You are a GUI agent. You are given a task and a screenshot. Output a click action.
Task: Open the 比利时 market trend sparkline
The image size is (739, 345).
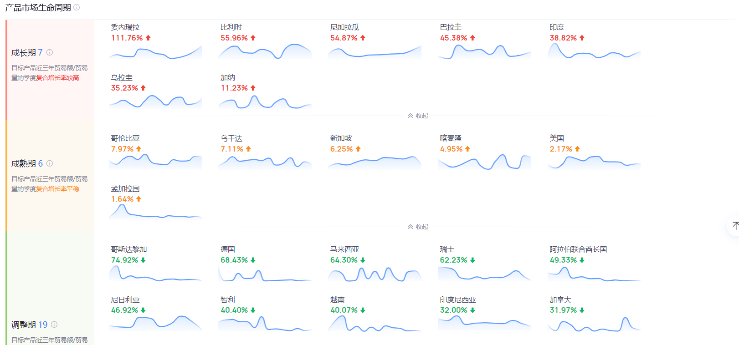265,51
